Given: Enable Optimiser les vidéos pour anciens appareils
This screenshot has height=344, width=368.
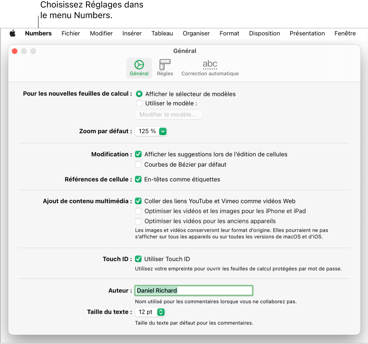Looking at the screenshot, I should [138, 221].
